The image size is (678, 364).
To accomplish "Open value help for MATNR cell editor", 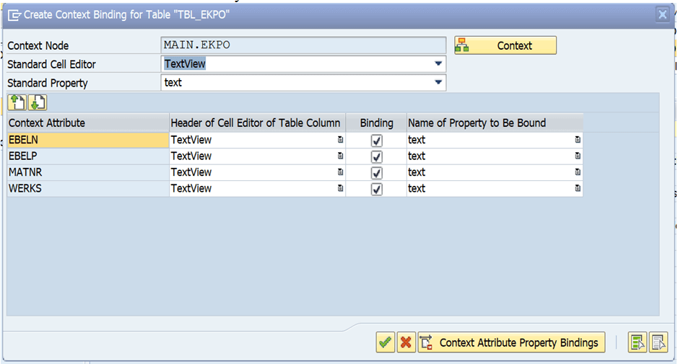I will click(340, 172).
